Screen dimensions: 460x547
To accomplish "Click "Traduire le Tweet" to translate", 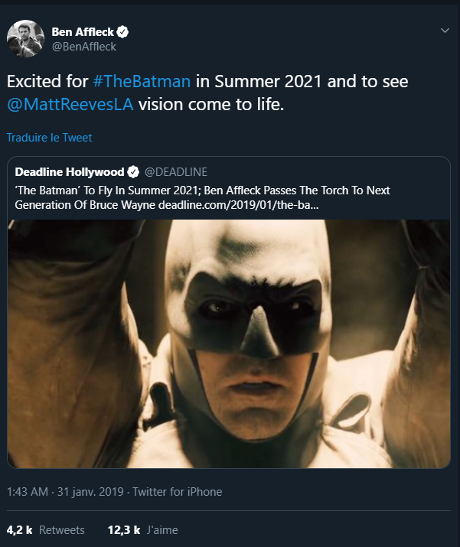I will [49, 138].
